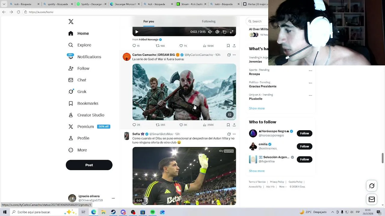Follow Horóscopo Negro account
The width and height of the screenshot is (385, 216).
pyautogui.click(x=304, y=133)
